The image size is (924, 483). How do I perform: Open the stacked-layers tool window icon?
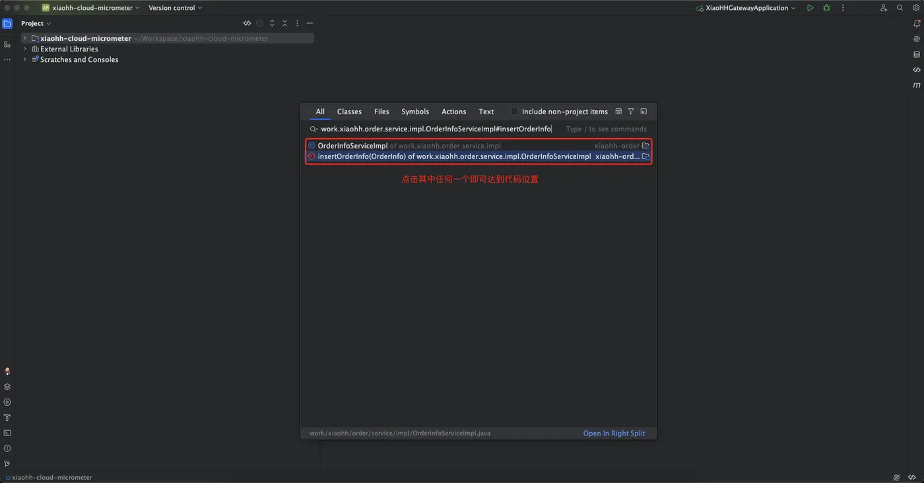pyautogui.click(x=7, y=387)
